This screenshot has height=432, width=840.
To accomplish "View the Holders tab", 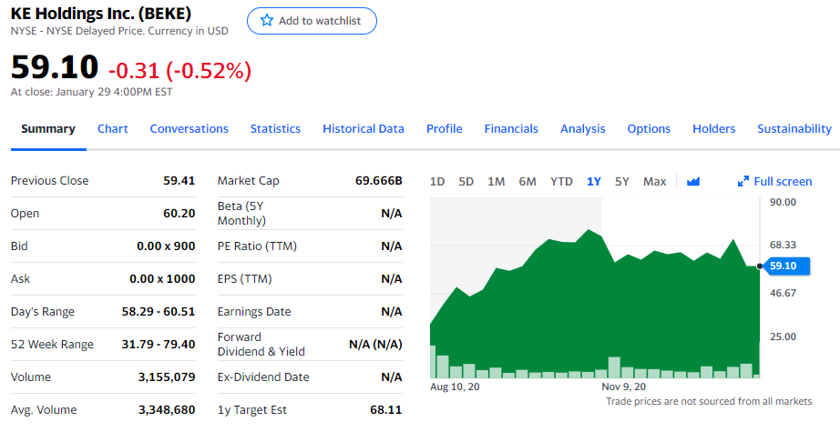I will pyautogui.click(x=713, y=129).
